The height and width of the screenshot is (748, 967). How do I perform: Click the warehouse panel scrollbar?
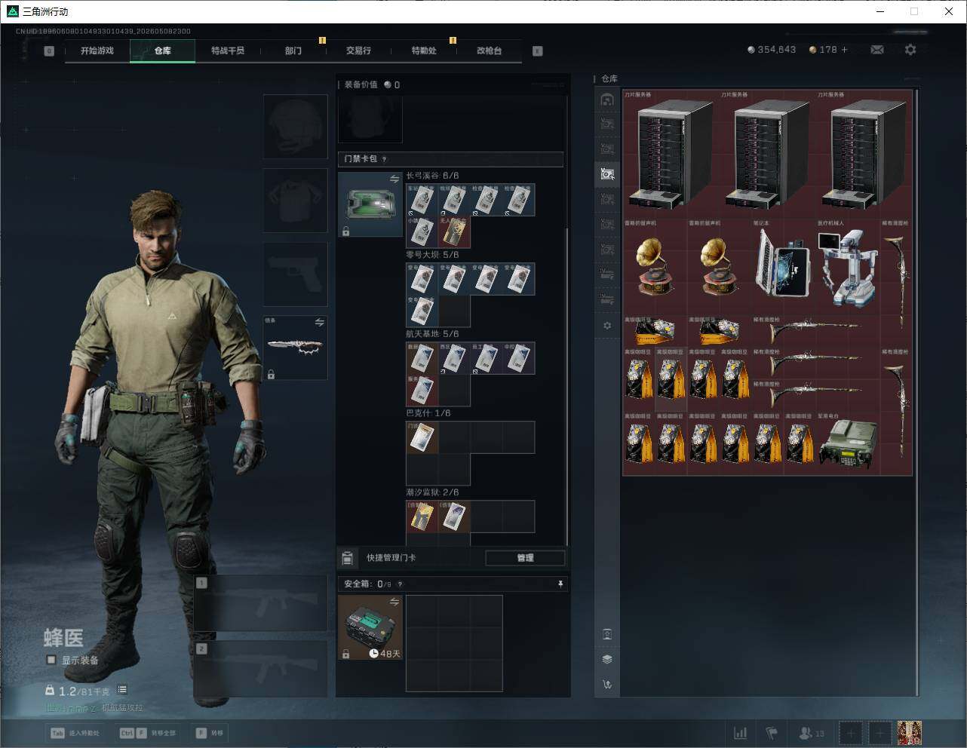coord(916,392)
